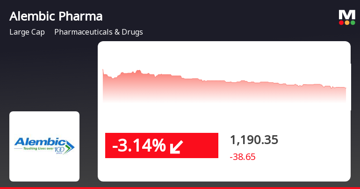Click the -3.14% change badge
360x189 pixels.
point(161,145)
